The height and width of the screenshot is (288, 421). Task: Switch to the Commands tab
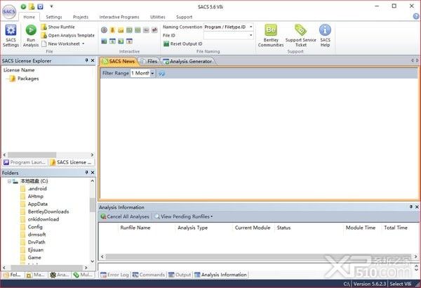(x=149, y=275)
